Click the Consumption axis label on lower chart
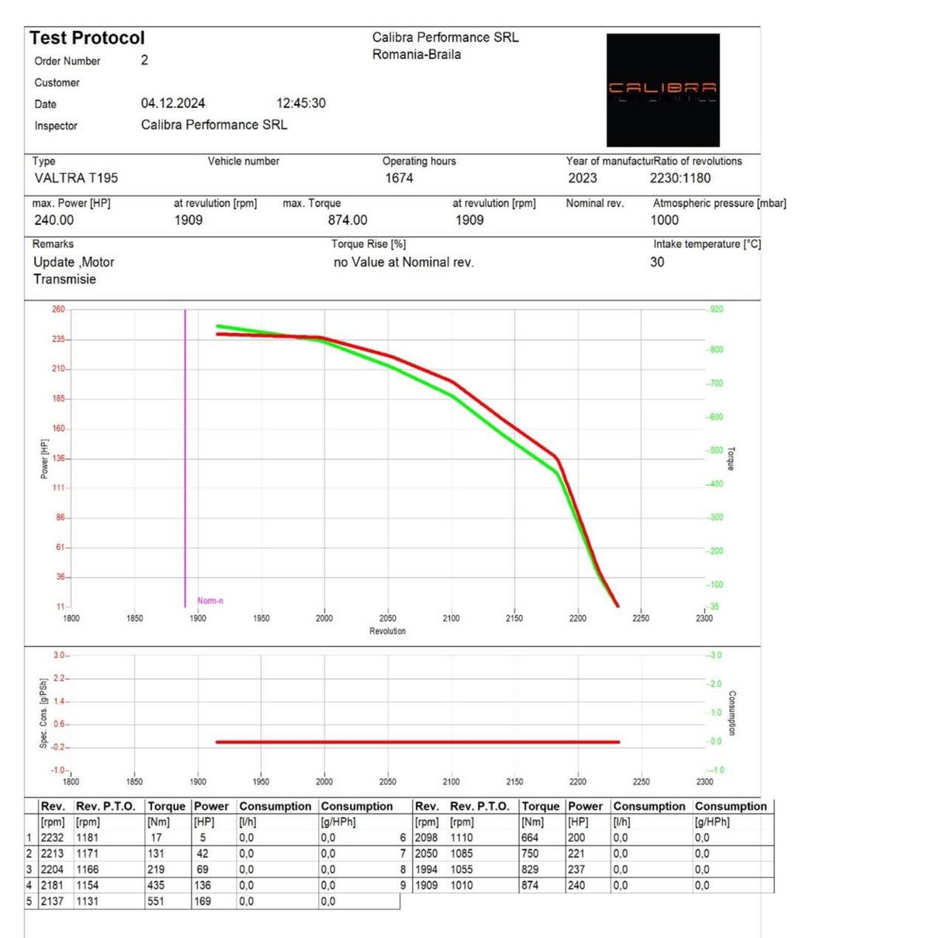This screenshot has width=931, height=938. click(x=732, y=714)
